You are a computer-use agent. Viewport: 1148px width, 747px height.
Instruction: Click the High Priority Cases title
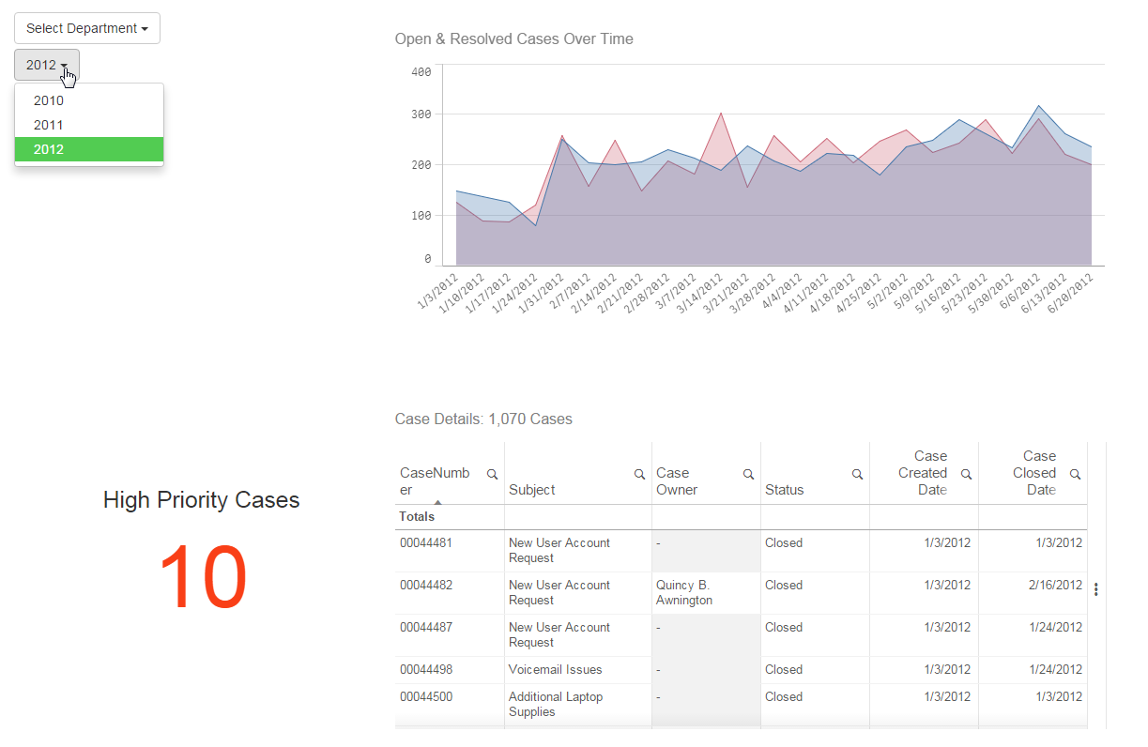pos(202,500)
